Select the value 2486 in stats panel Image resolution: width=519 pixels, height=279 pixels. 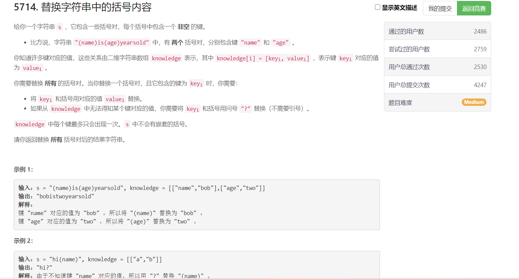pyautogui.click(x=480, y=31)
